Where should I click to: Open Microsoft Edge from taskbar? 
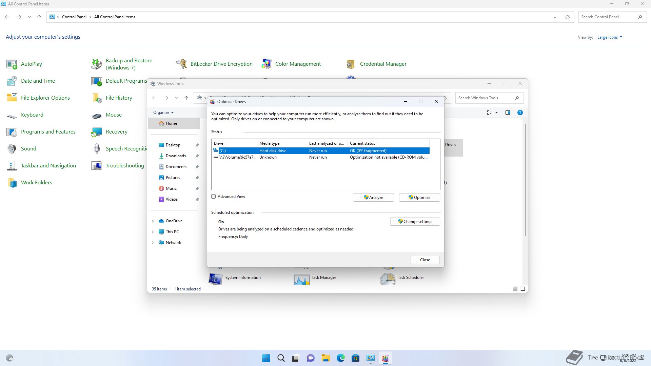(340, 358)
